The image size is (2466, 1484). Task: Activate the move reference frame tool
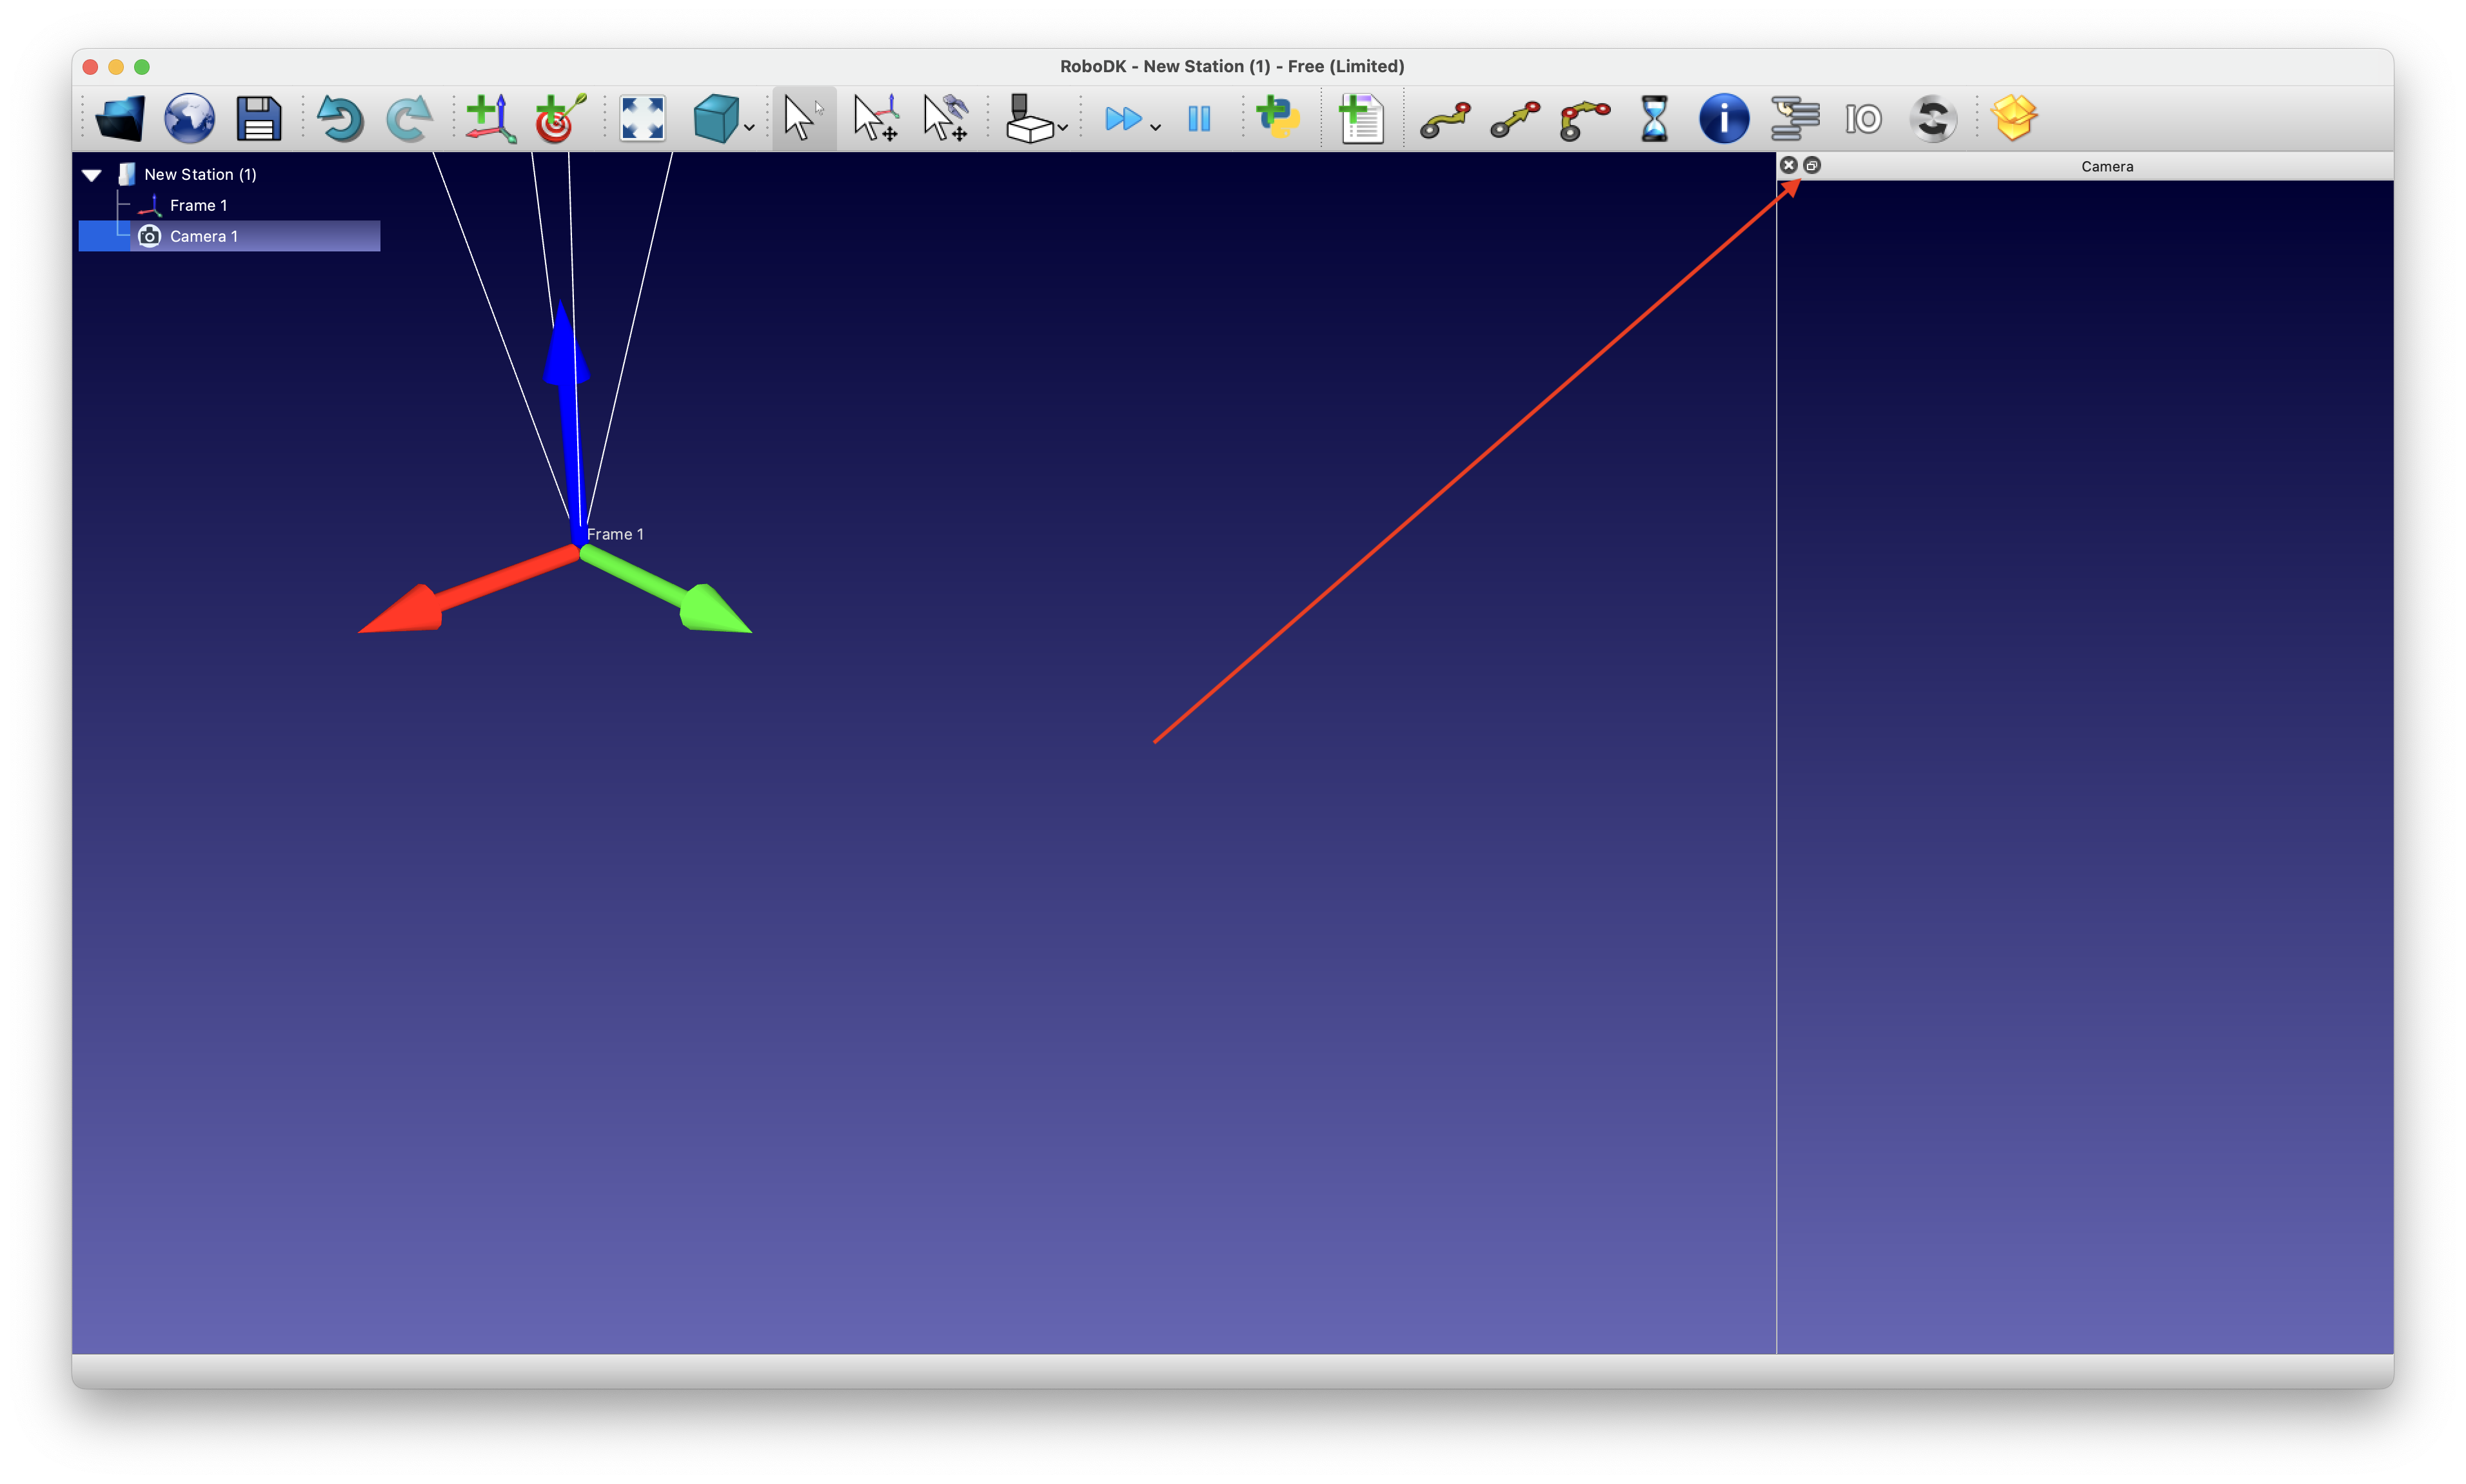[x=875, y=119]
